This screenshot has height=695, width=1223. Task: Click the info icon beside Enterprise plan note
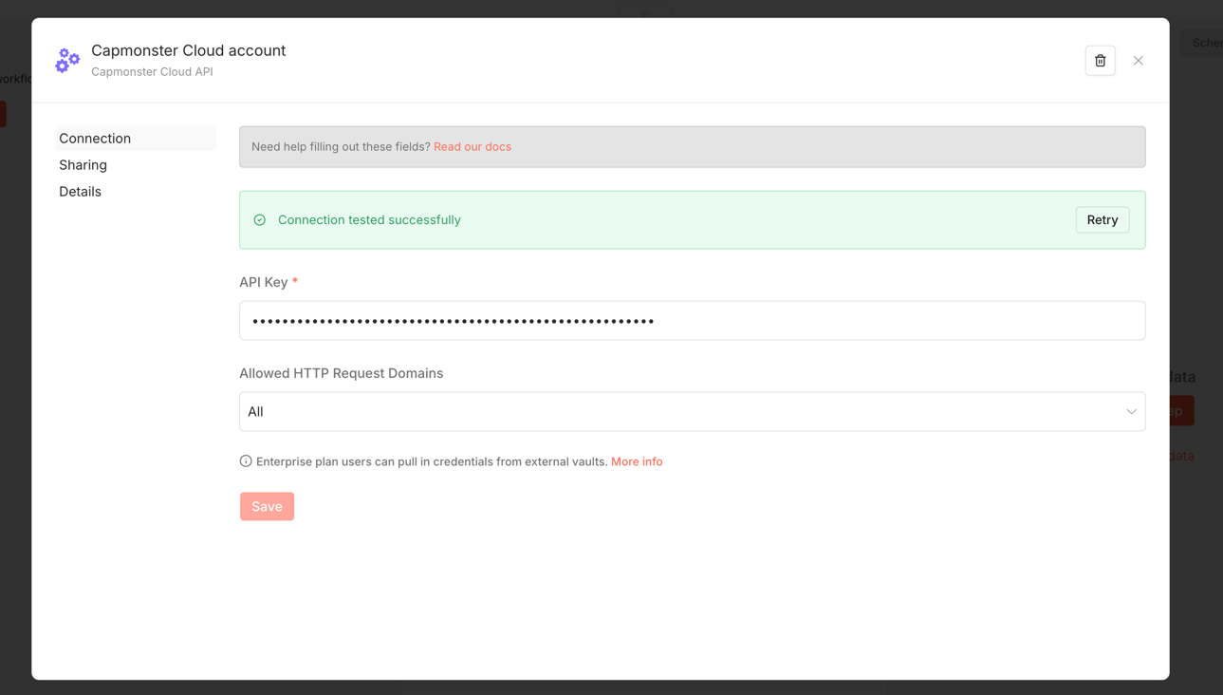246,461
